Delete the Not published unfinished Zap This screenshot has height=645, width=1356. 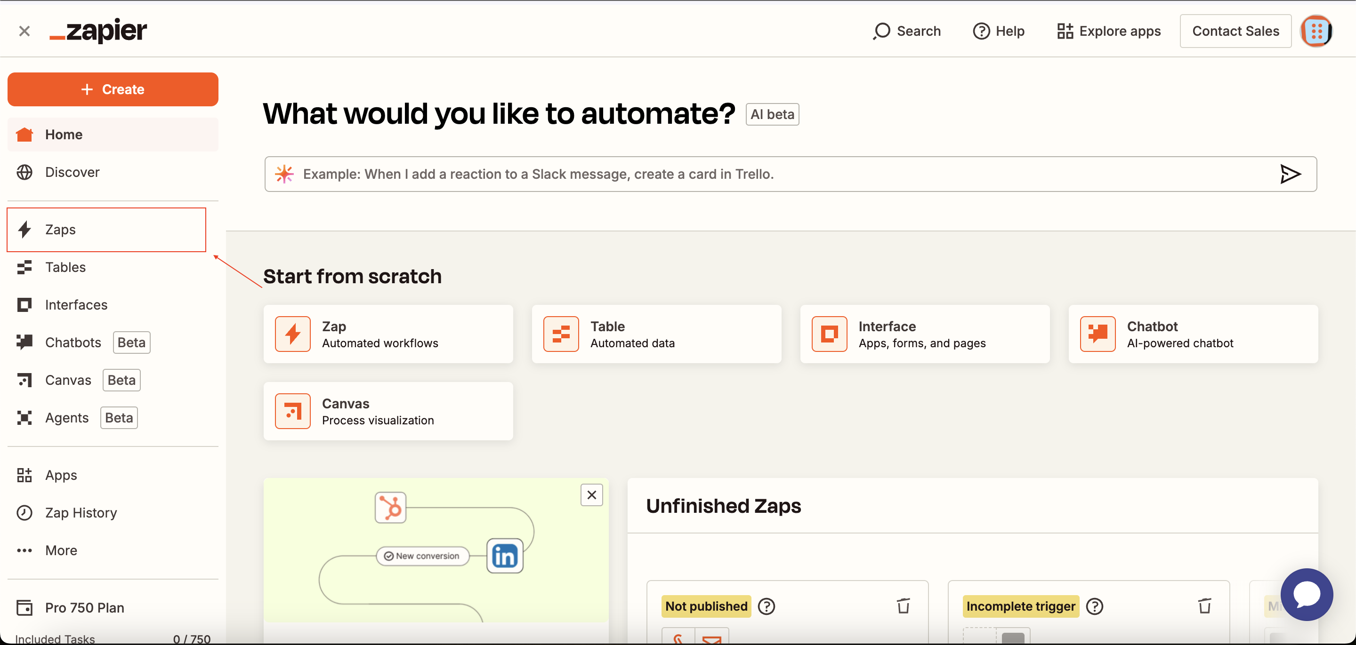pyautogui.click(x=904, y=606)
